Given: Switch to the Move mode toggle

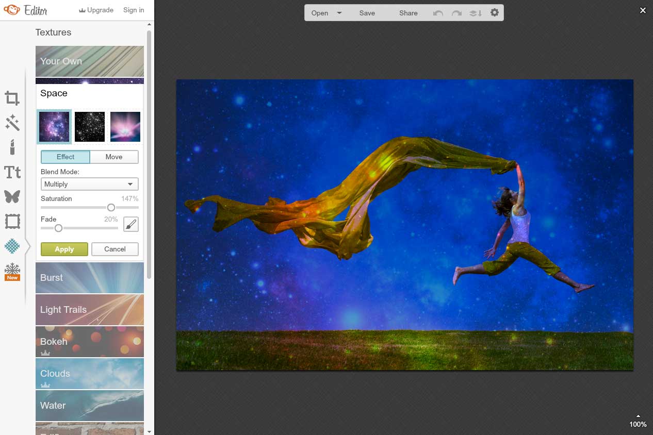Looking at the screenshot, I should coord(114,157).
